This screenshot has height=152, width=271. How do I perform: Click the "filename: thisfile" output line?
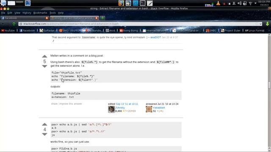tap(66, 93)
